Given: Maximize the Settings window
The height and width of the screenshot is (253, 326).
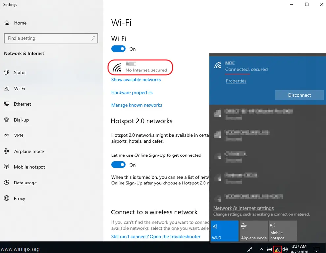Looking at the screenshot, I should pyautogui.click(x=307, y=4).
